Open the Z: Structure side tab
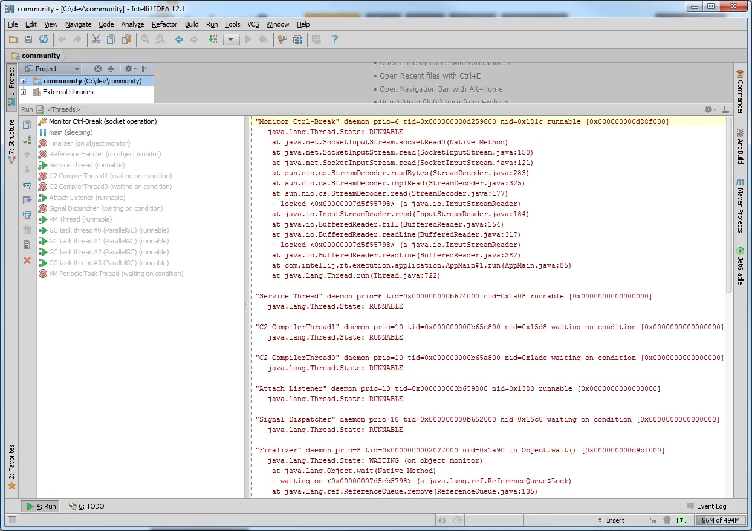Viewport: 752px width, 531px height. click(x=11, y=142)
